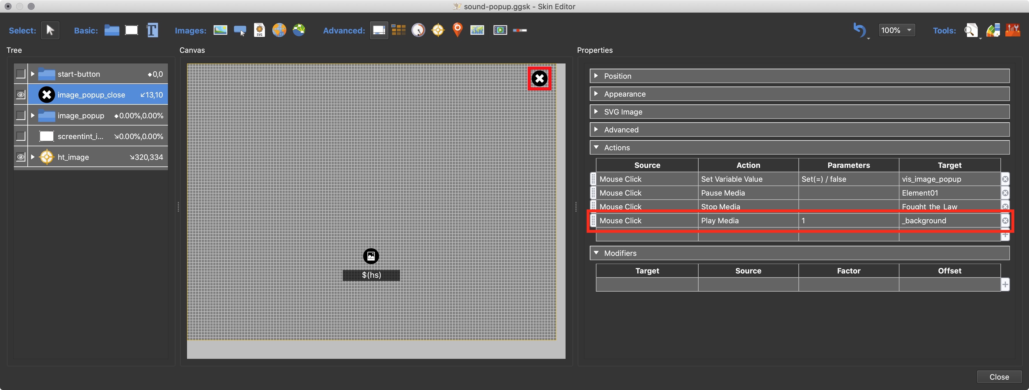Add a Scroll Area element
Image resolution: width=1029 pixels, height=390 pixels.
[379, 30]
